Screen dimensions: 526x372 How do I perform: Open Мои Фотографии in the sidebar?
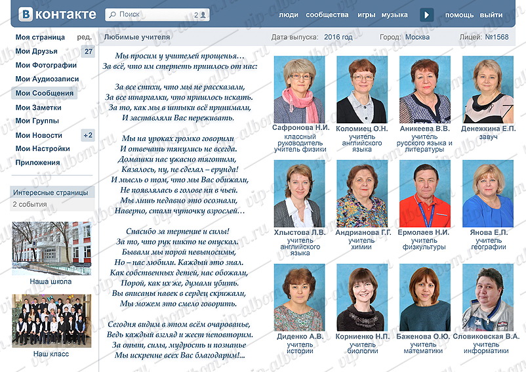[x=46, y=65]
